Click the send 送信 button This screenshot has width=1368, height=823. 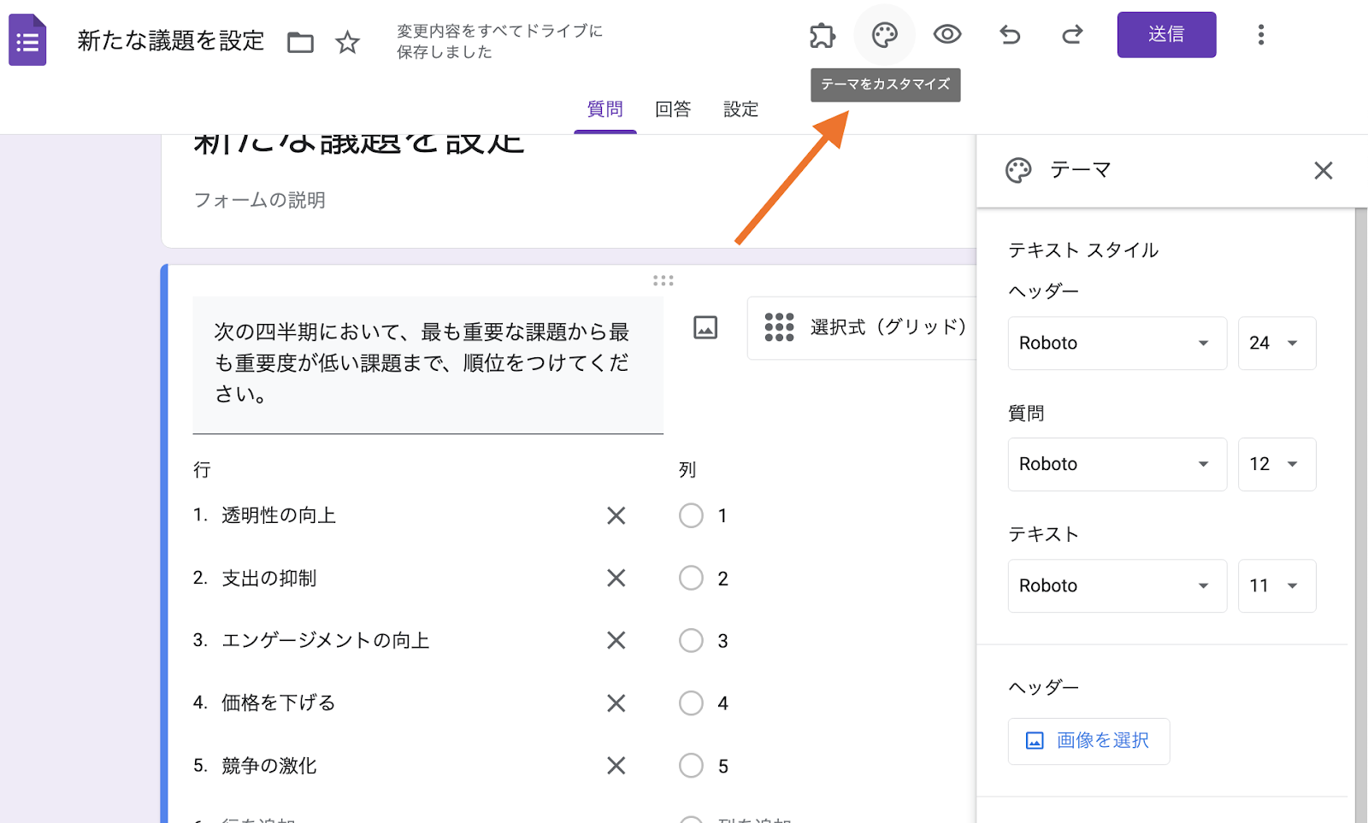(x=1166, y=35)
